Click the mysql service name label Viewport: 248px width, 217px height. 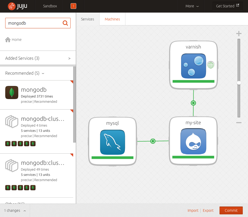[112, 123]
